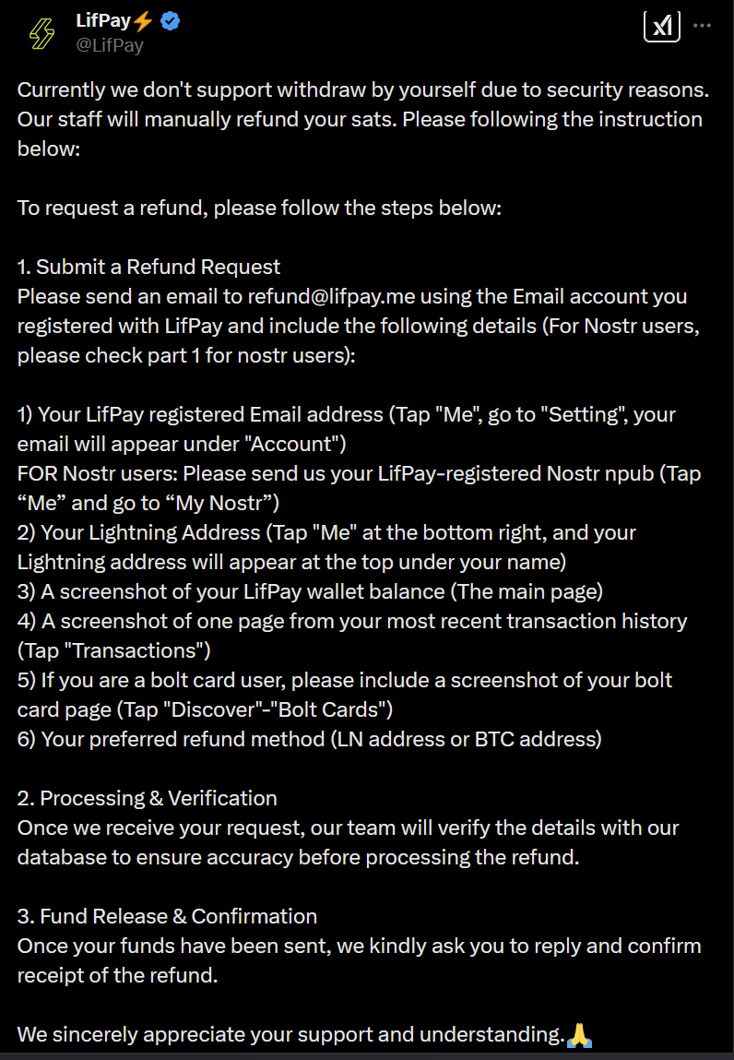Click the bolt card user step text
Viewport: 734px width, 1060px height.
(345, 680)
